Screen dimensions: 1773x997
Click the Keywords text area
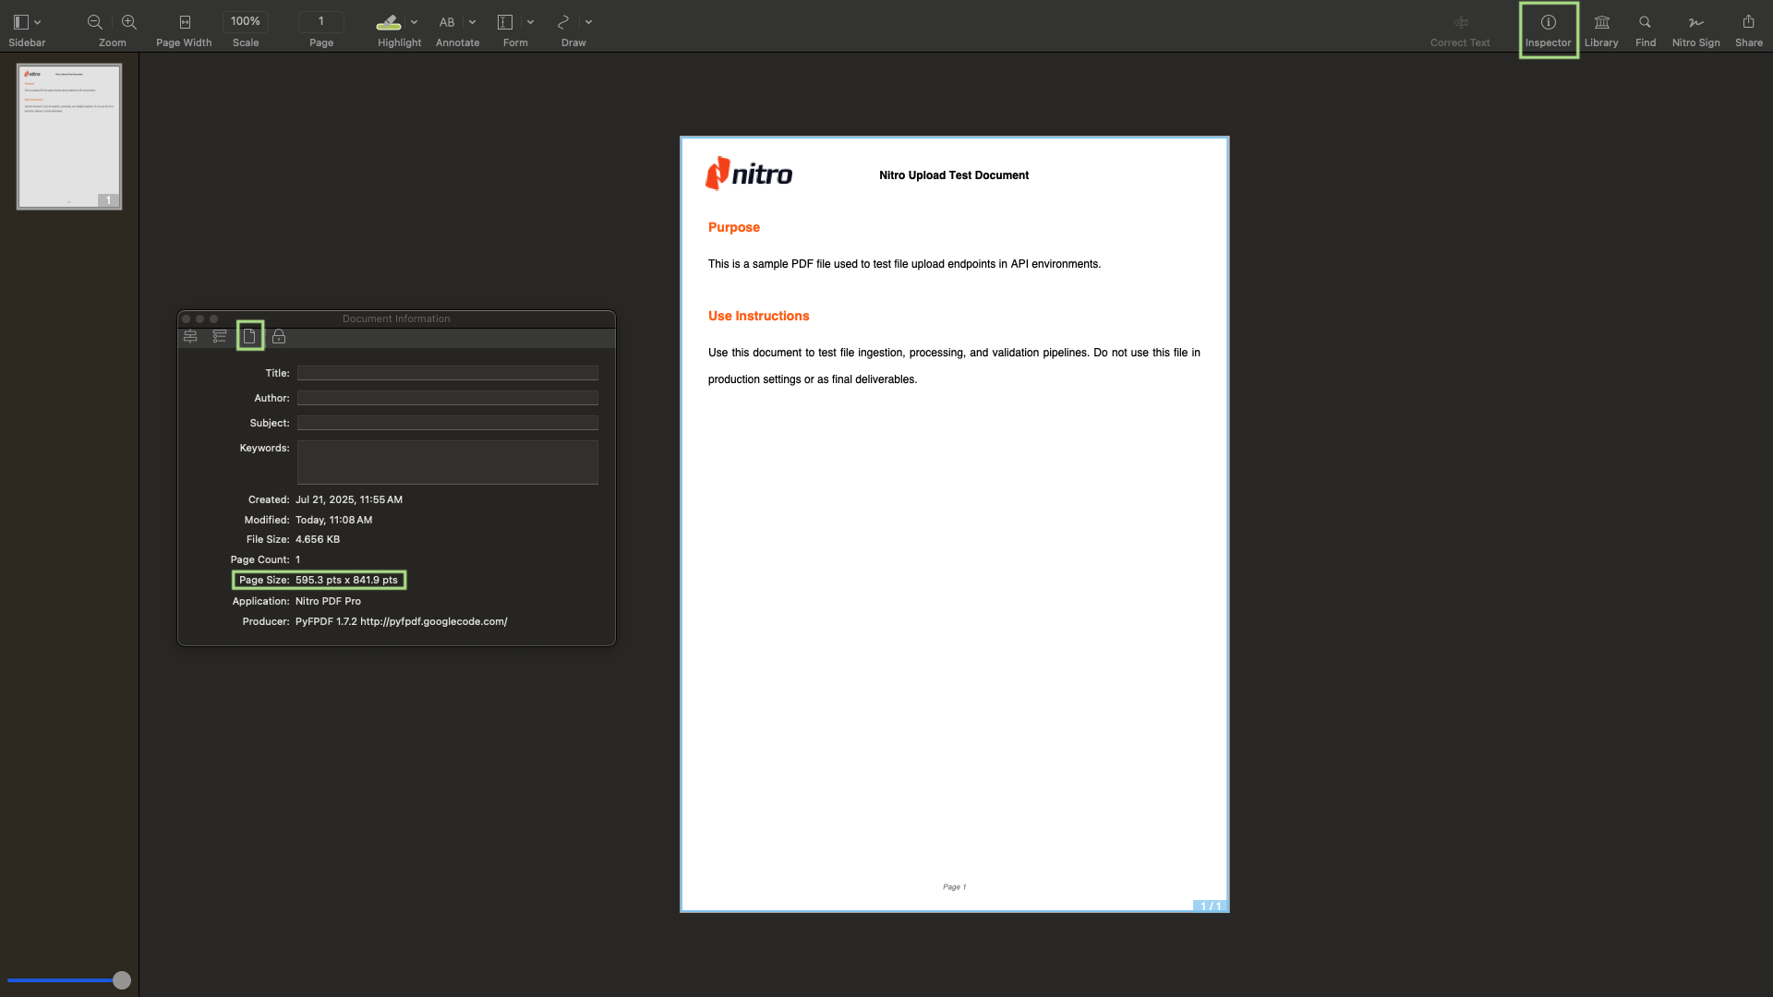[447, 462]
